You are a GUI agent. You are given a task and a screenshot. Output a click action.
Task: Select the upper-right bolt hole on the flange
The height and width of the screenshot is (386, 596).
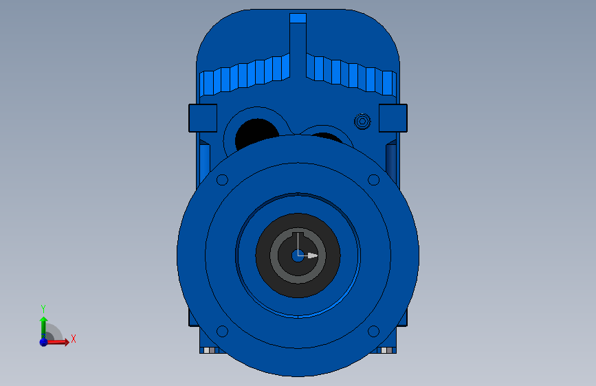374,180
